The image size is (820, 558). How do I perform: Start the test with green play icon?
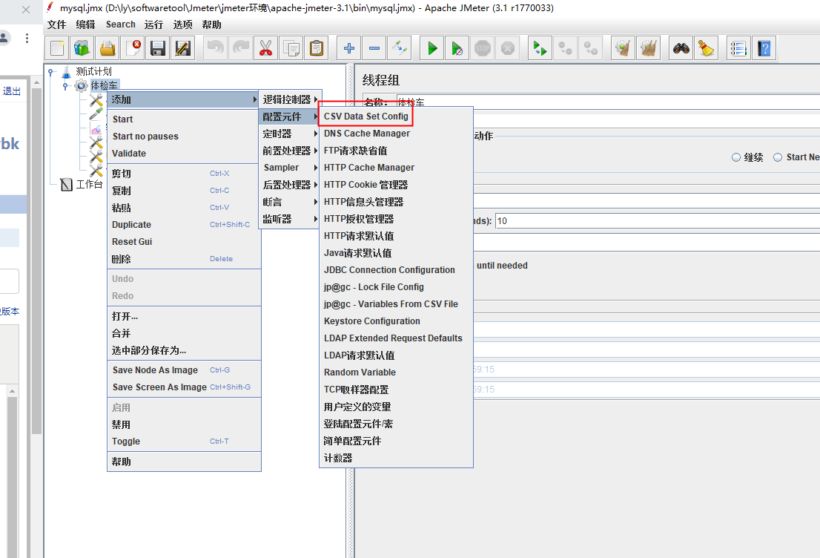(432, 49)
